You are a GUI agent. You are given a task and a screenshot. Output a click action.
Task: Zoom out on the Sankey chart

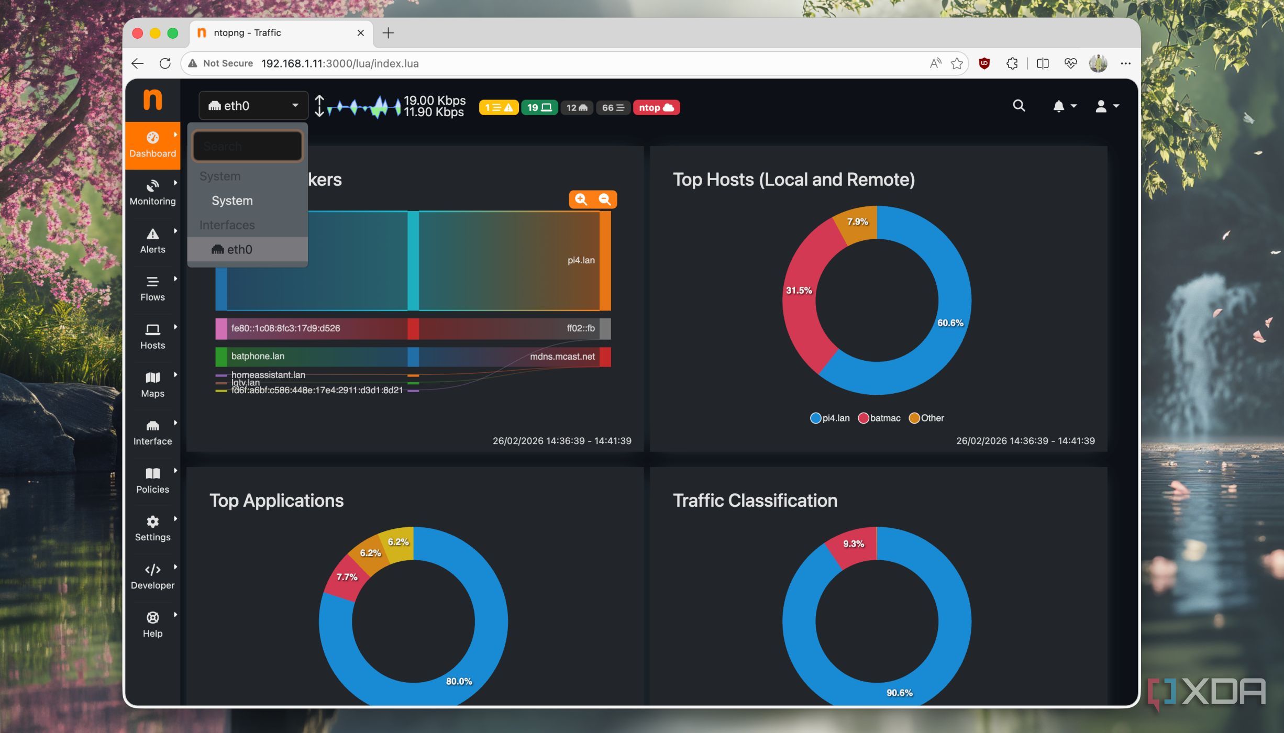(x=605, y=199)
